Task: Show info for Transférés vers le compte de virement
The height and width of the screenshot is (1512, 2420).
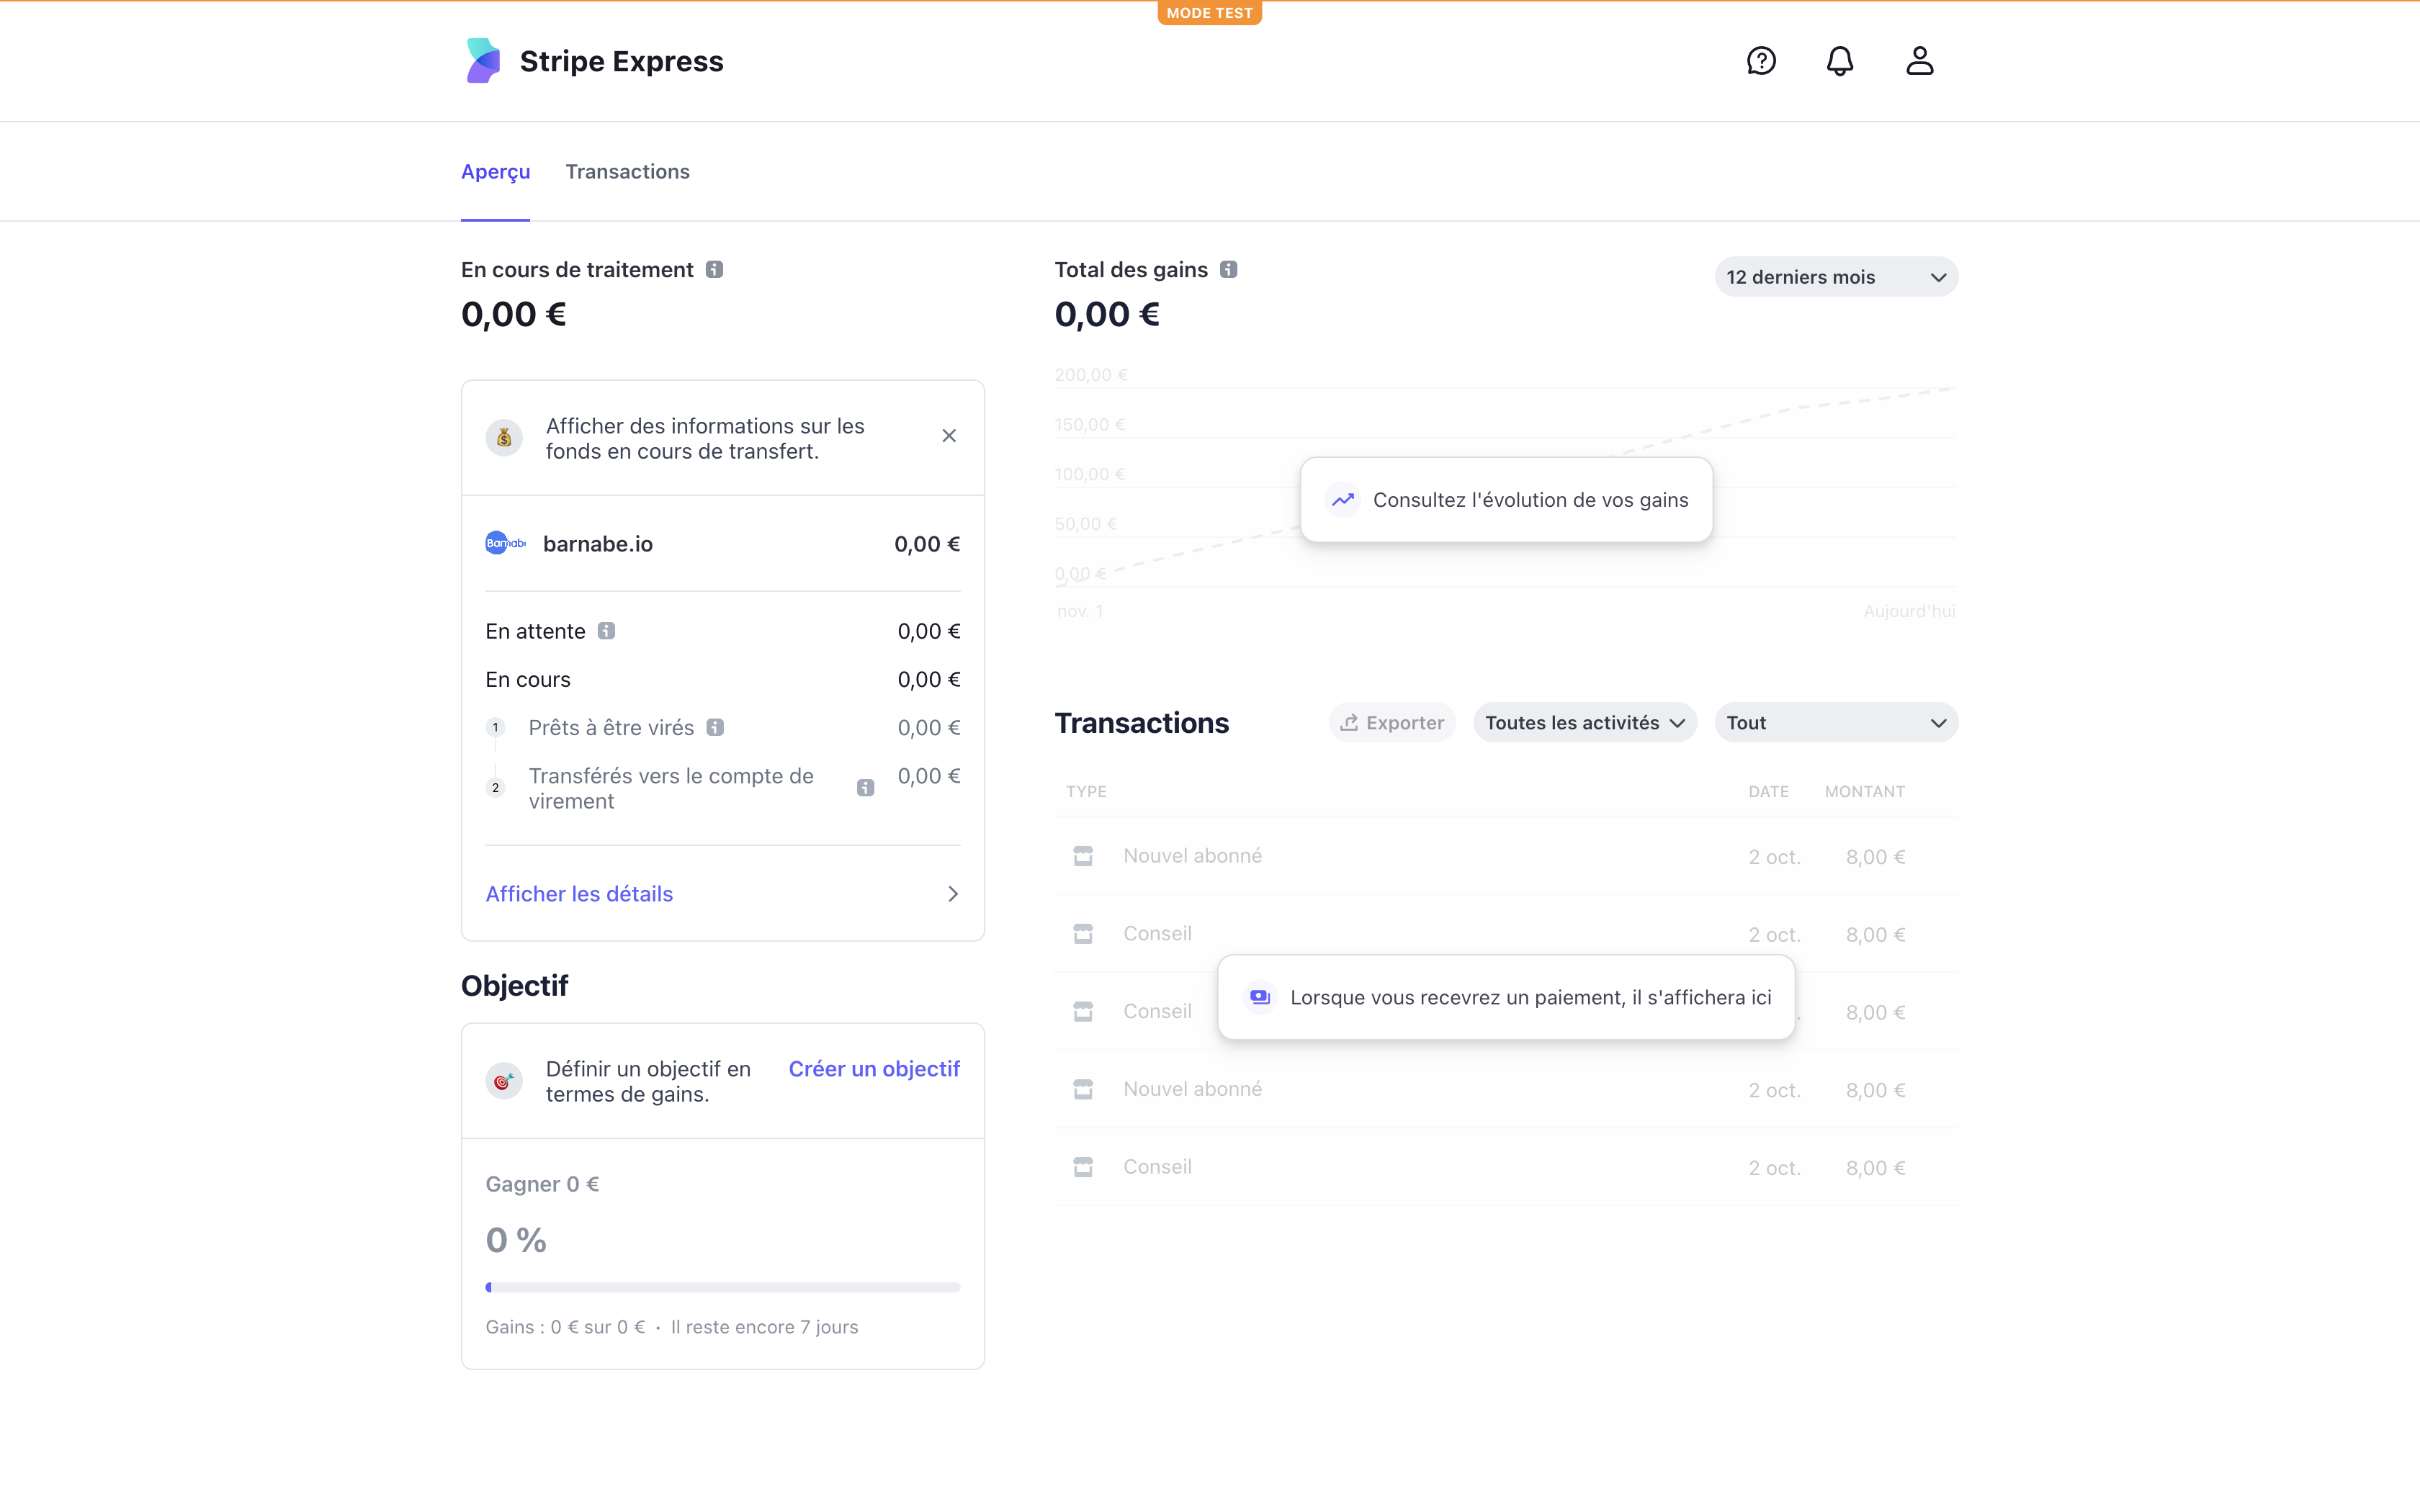Action: [866, 788]
